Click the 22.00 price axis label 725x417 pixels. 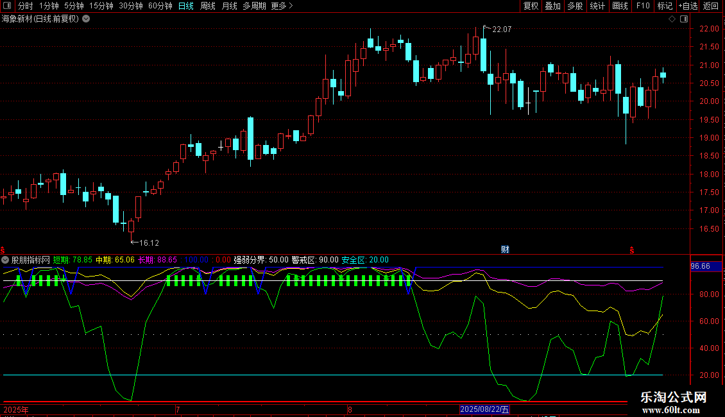(x=709, y=29)
